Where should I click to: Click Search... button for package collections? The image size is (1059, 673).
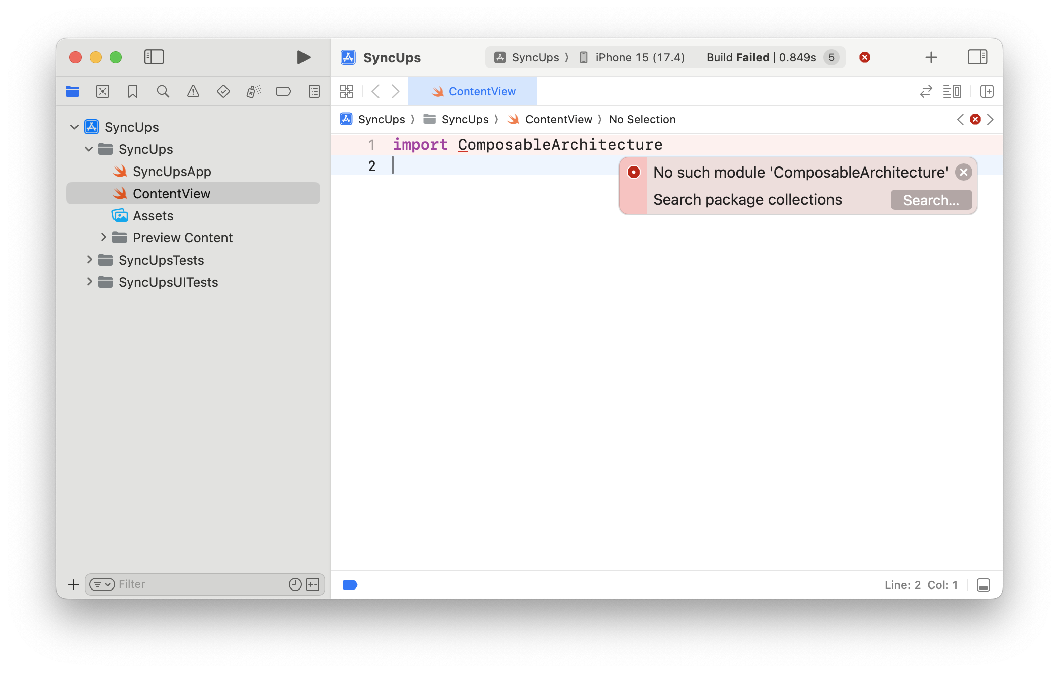[931, 200]
